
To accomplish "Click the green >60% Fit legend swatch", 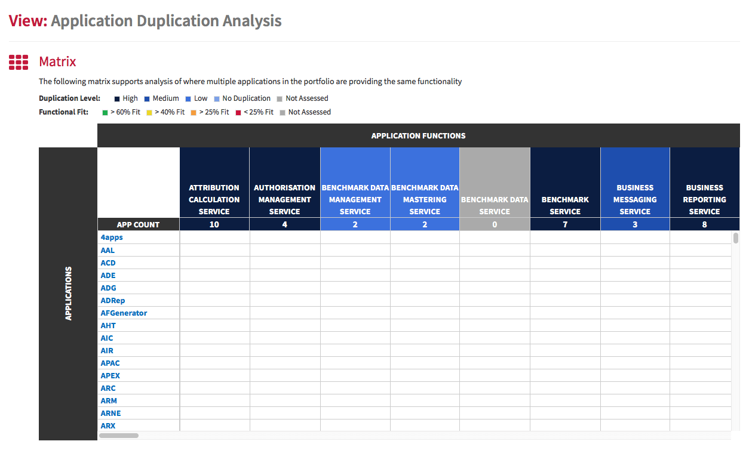I will click(105, 112).
